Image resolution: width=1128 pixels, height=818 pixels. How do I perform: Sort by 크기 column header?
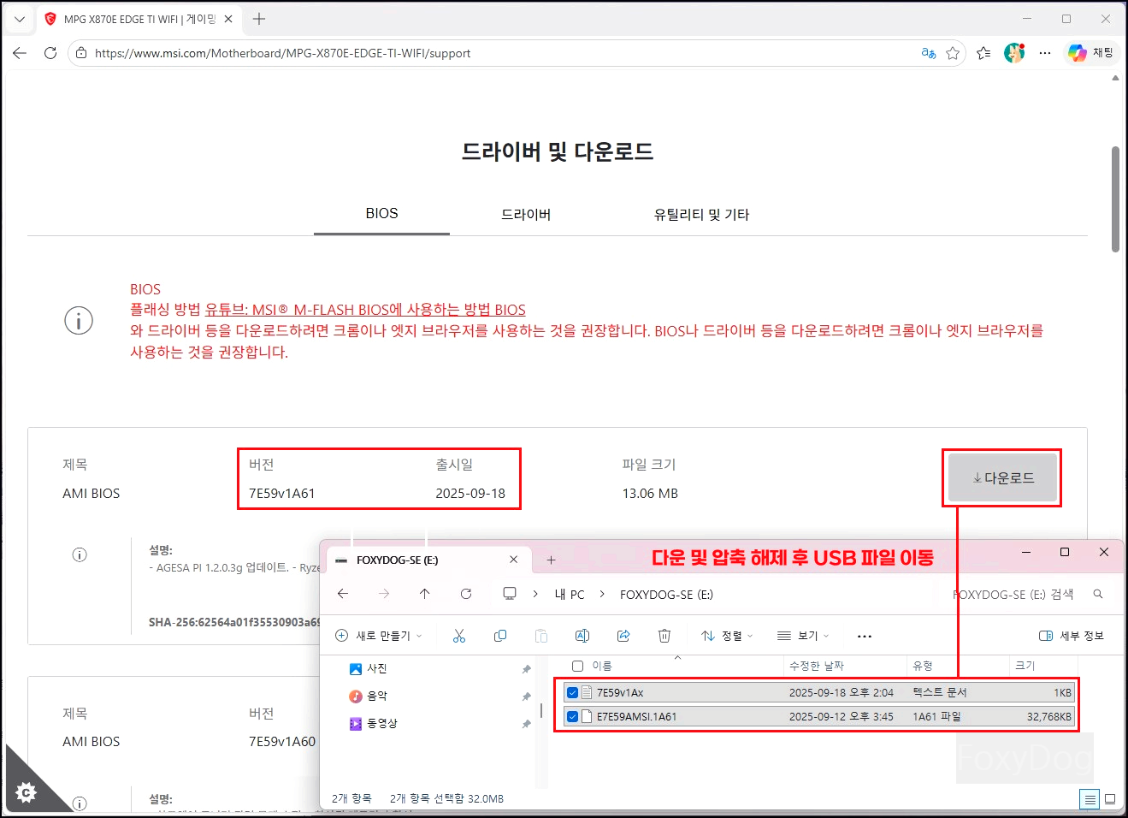click(x=1025, y=666)
